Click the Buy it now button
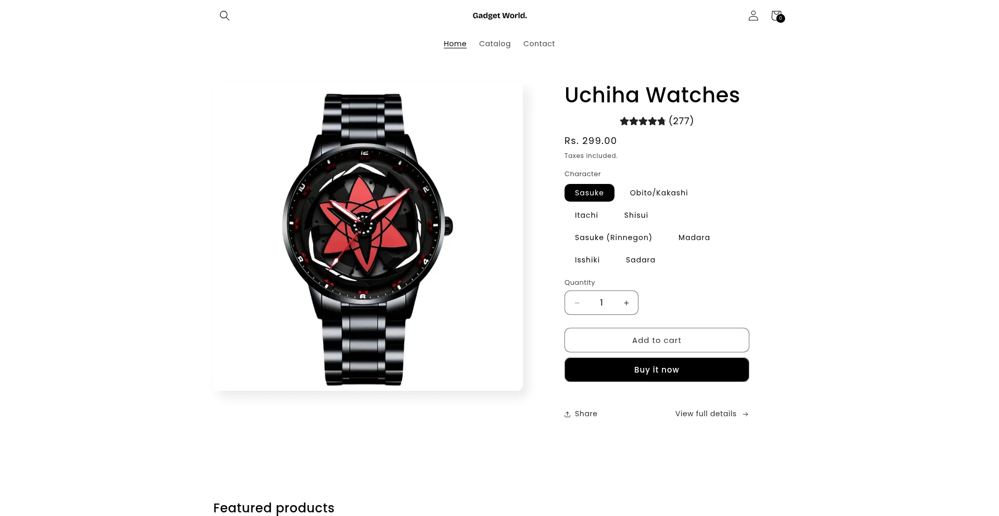This screenshot has height=516, width=999. (x=657, y=370)
